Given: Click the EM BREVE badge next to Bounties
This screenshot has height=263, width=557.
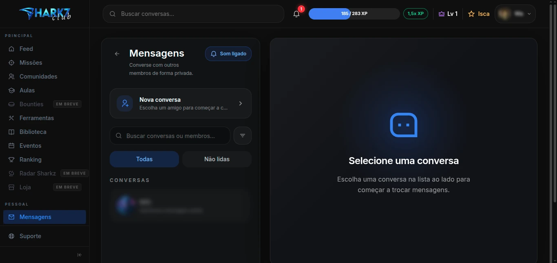Looking at the screenshot, I should 67,104.
